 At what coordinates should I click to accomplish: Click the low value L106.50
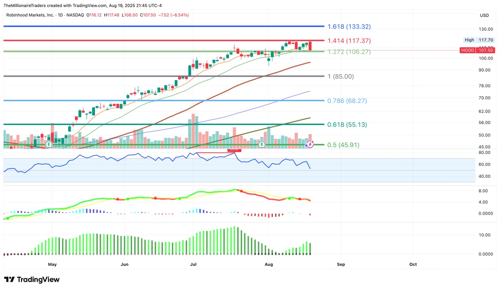pyautogui.click(x=129, y=15)
